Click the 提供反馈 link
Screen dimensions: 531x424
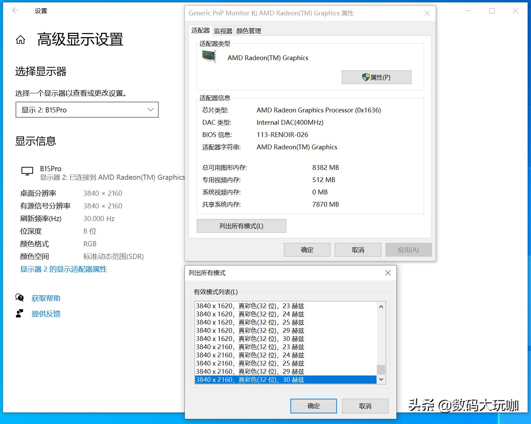tap(46, 314)
